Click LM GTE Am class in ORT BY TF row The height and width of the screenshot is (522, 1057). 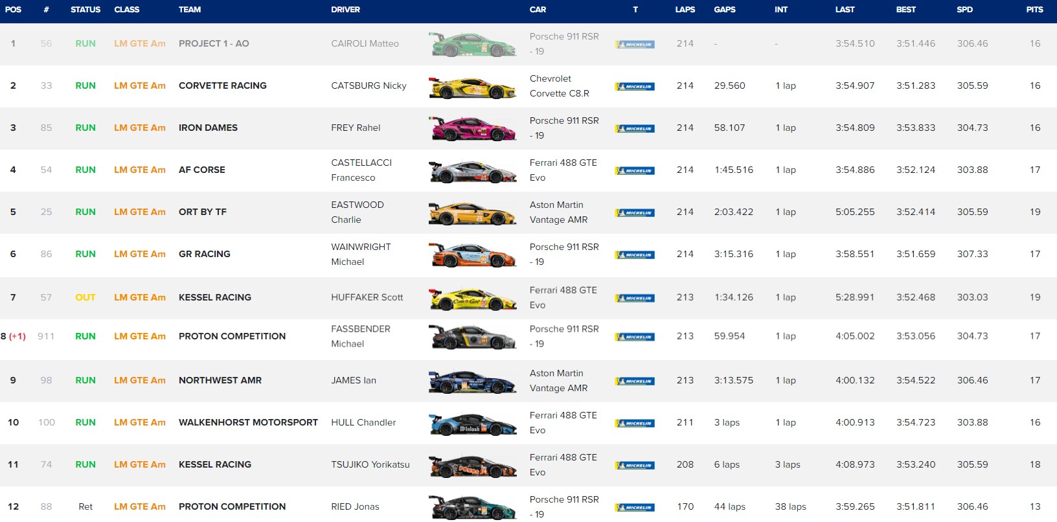pyautogui.click(x=139, y=212)
